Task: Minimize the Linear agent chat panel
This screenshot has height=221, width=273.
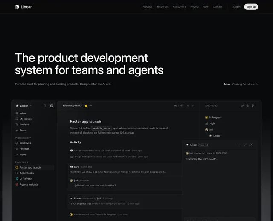Action: [x=239, y=145]
